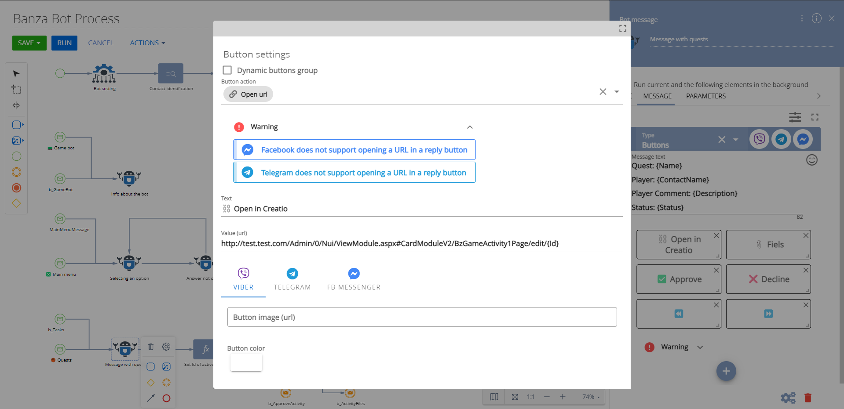Expand the Warning section in side panel
Screen dimensions: 844x409
(x=700, y=347)
